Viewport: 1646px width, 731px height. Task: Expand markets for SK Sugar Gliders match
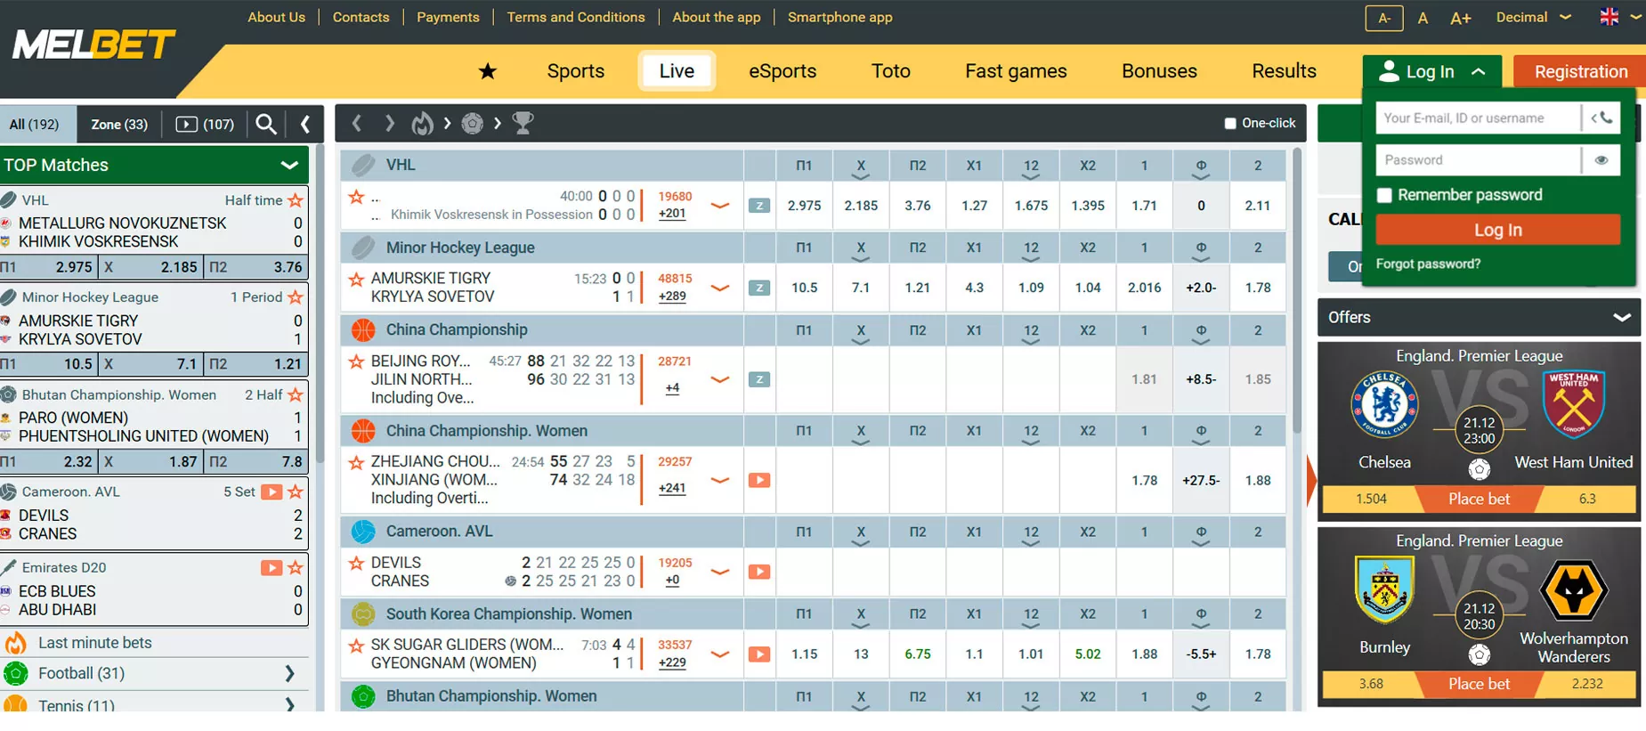tap(720, 655)
